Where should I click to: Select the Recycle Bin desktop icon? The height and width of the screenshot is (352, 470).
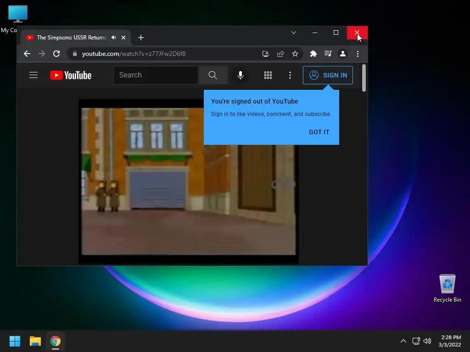tap(447, 288)
